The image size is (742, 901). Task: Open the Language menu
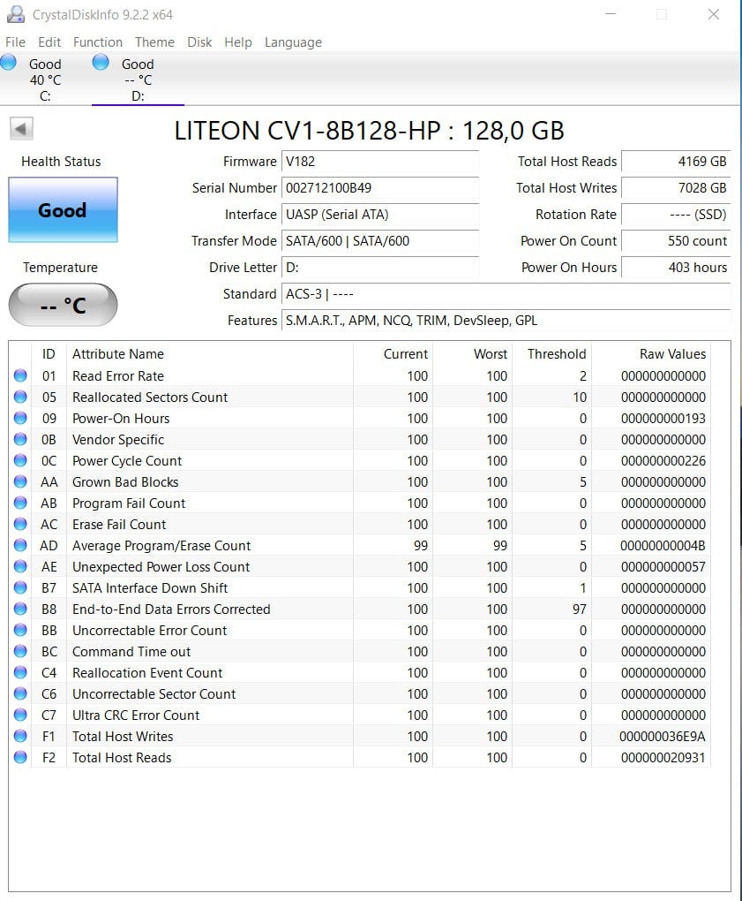click(293, 42)
